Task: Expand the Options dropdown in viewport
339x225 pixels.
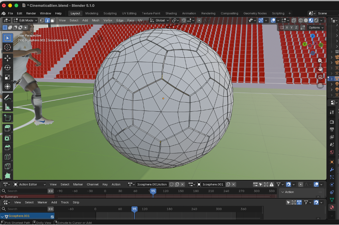Action: (x=315, y=27)
